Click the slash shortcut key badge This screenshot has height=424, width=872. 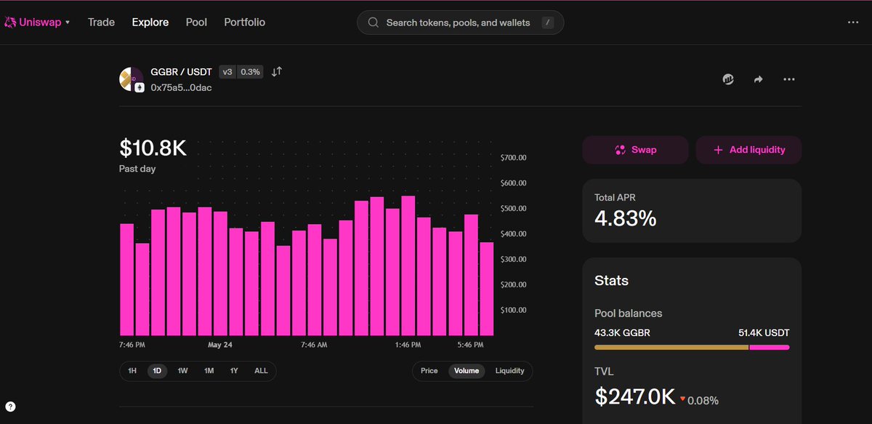[x=548, y=23]
